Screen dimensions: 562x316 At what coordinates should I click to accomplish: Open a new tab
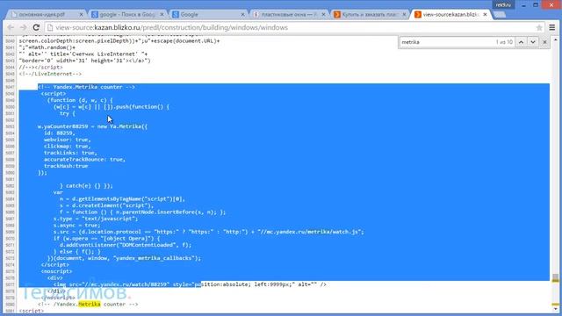pyautogui.click(x=500, y=15)
